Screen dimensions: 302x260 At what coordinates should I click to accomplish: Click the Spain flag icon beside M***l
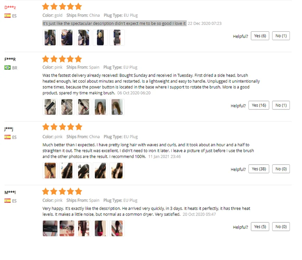point(8,201)
